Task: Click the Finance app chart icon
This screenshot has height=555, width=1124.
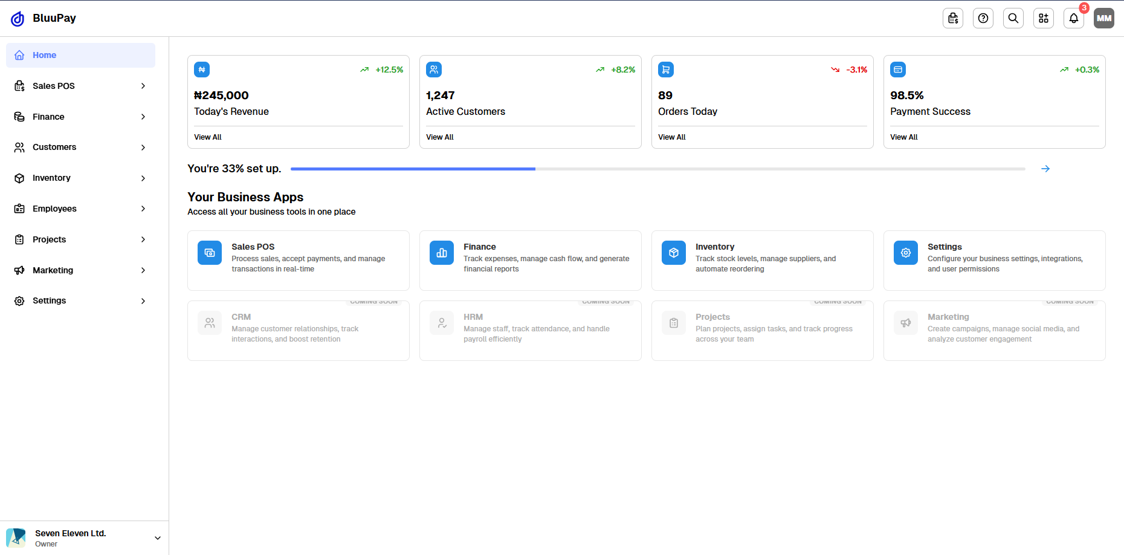Action: tap(442, 253)
